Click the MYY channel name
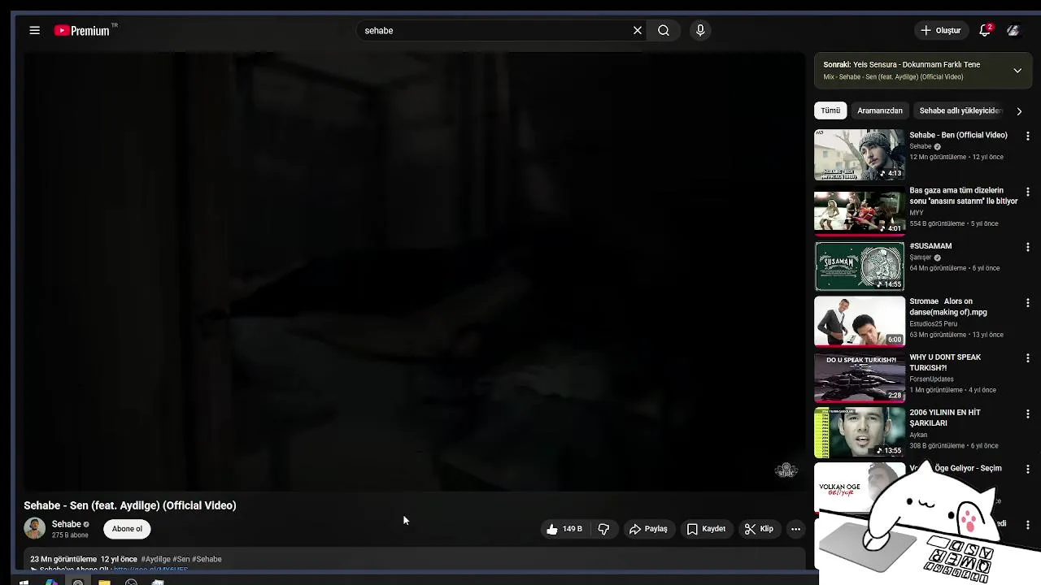This screenshot has height=585, width=1041. 917,213
